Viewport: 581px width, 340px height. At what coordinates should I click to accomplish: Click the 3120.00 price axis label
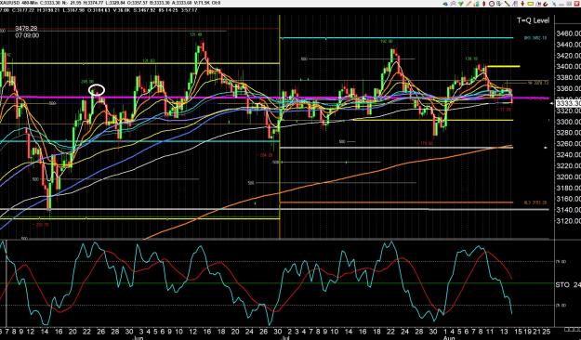point(568,221)
